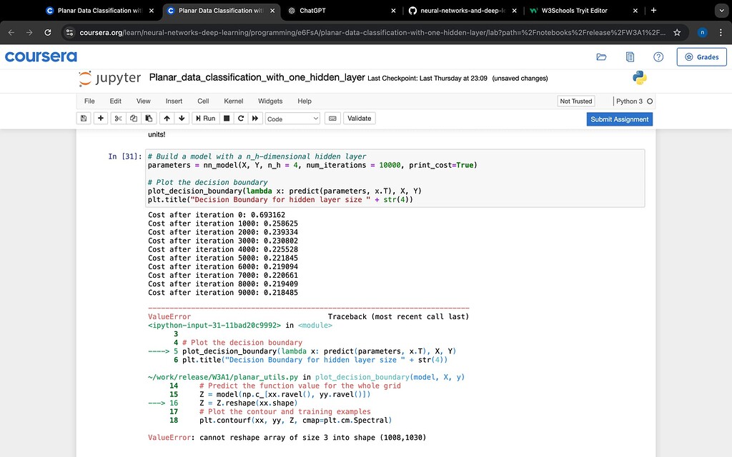
Task: Cut the selected cell with scissors icon
Action: (117, 118)
